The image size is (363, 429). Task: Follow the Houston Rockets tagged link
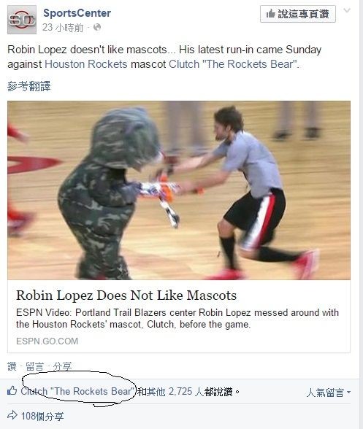click(86, 64)
